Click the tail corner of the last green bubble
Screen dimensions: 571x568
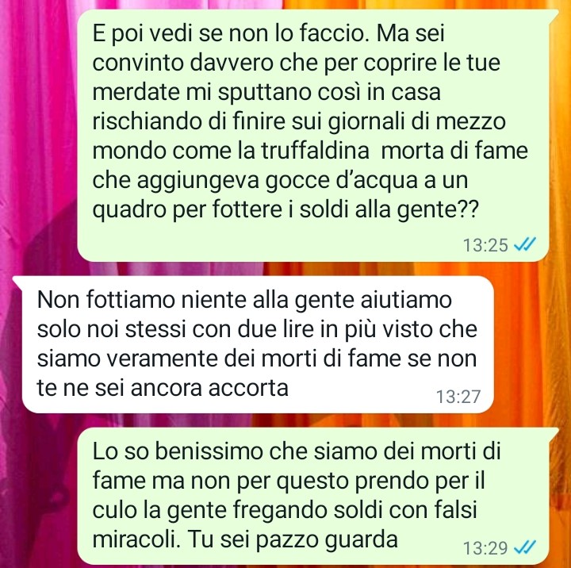[554, 432]
